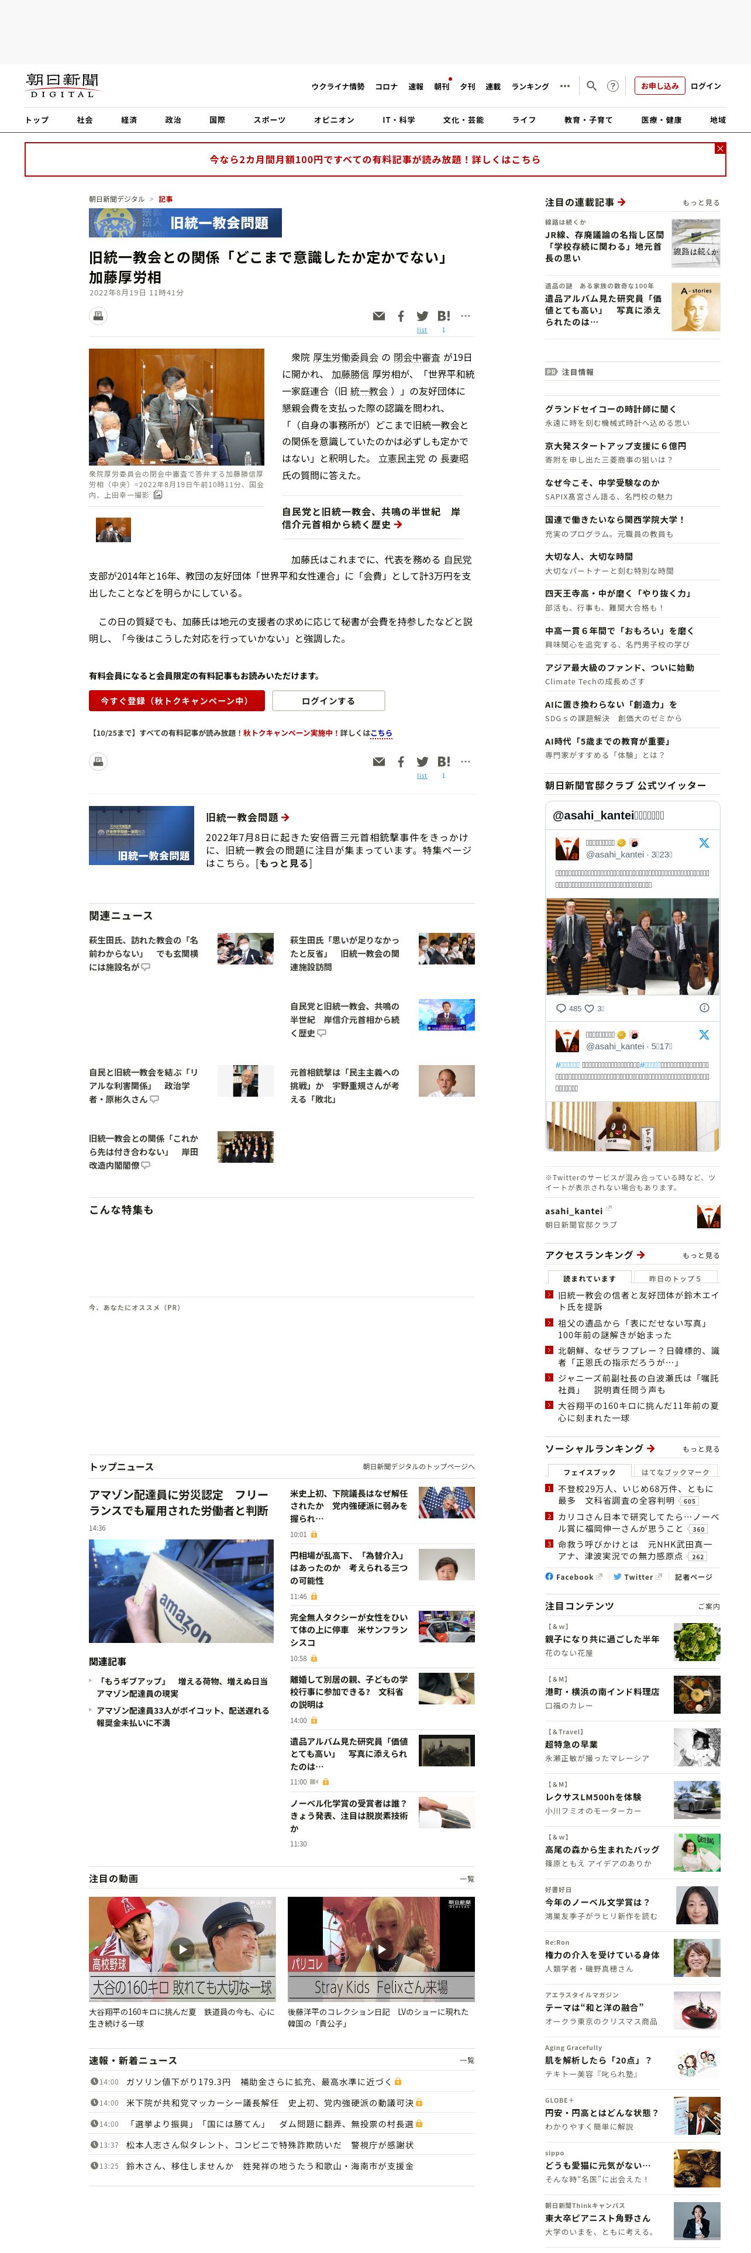Click the 朝日新聞デジタル breadcrumb
This screenshot has height=2253, width=751.
click(x=117, y=199)
